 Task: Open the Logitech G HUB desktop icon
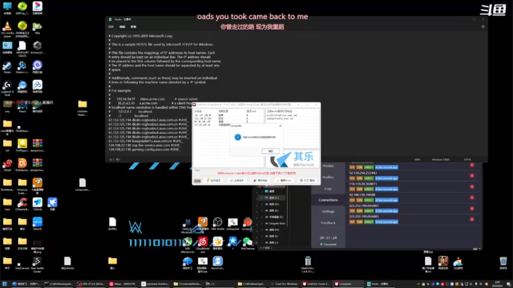(x=7, y=88)
